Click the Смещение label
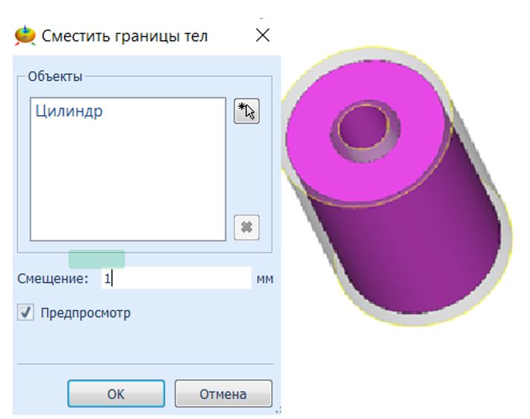This screenshot has height=419, width=530. pyautogui.click(x=53, y=279)
